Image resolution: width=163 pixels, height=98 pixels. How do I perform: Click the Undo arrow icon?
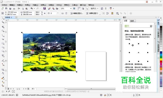click(32, 8)
